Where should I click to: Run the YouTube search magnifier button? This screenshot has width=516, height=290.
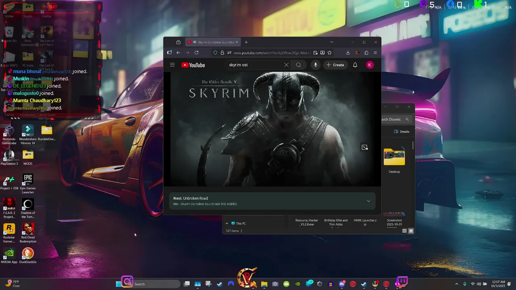[298, 65]
